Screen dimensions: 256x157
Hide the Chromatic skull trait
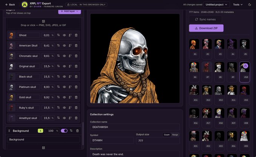click(x=64, y=56)
